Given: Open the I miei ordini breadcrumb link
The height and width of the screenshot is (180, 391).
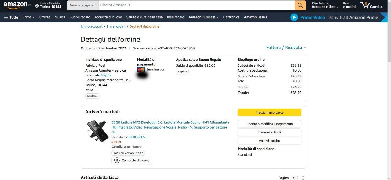Looking at the screenshot, I should 116,26.
